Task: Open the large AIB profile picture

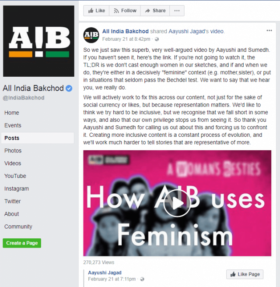Action: click(x=39, y=41)
